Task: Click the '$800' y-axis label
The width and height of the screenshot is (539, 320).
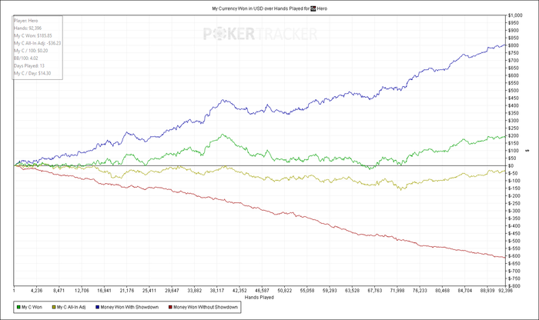Action: [x=514, y=45]
